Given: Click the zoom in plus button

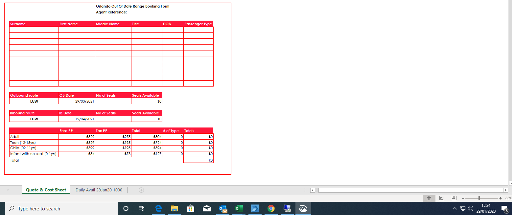Looking at the screenshot, I should (500, 198).
